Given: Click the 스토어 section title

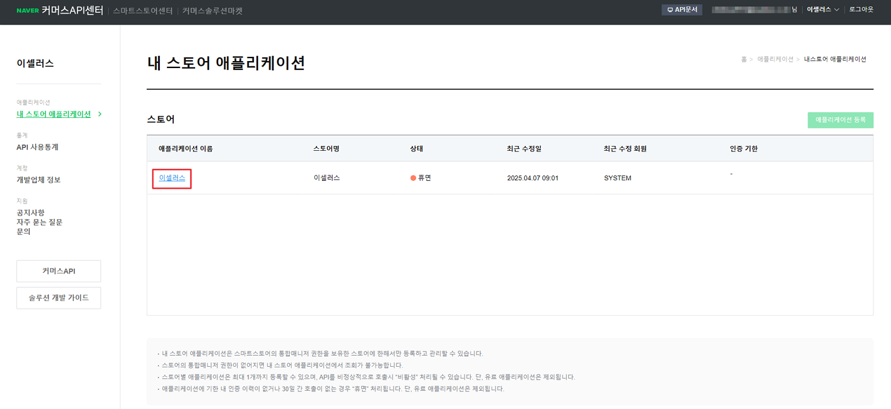Looking at the screenshot, I should (161, 119).
